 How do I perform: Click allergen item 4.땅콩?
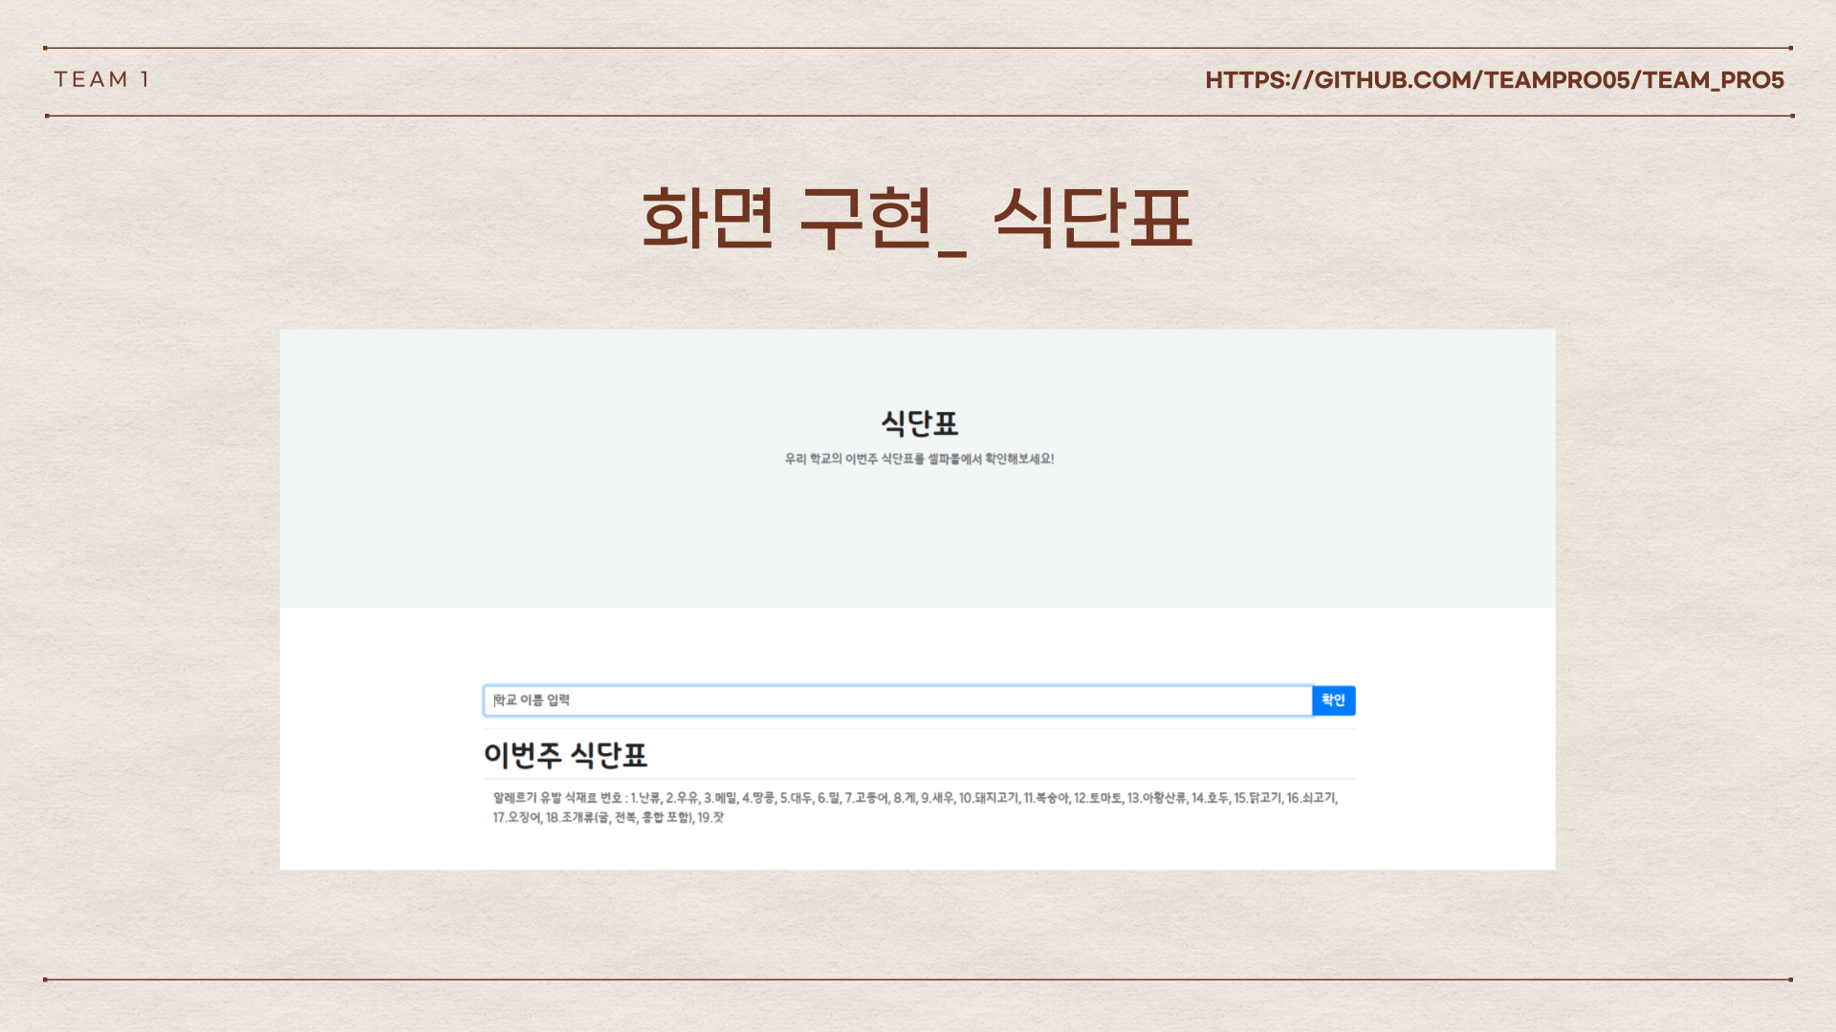(758, 798)
